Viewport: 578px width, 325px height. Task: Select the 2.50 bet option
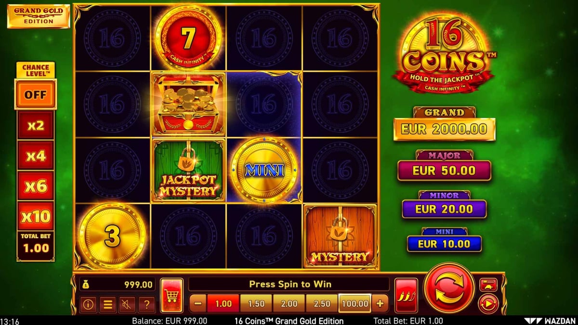(x=322, y=304)
